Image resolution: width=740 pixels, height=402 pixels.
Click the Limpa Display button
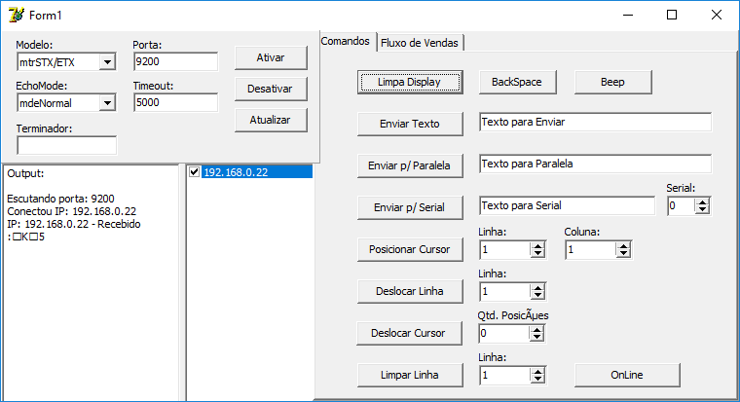click(410, 82)
